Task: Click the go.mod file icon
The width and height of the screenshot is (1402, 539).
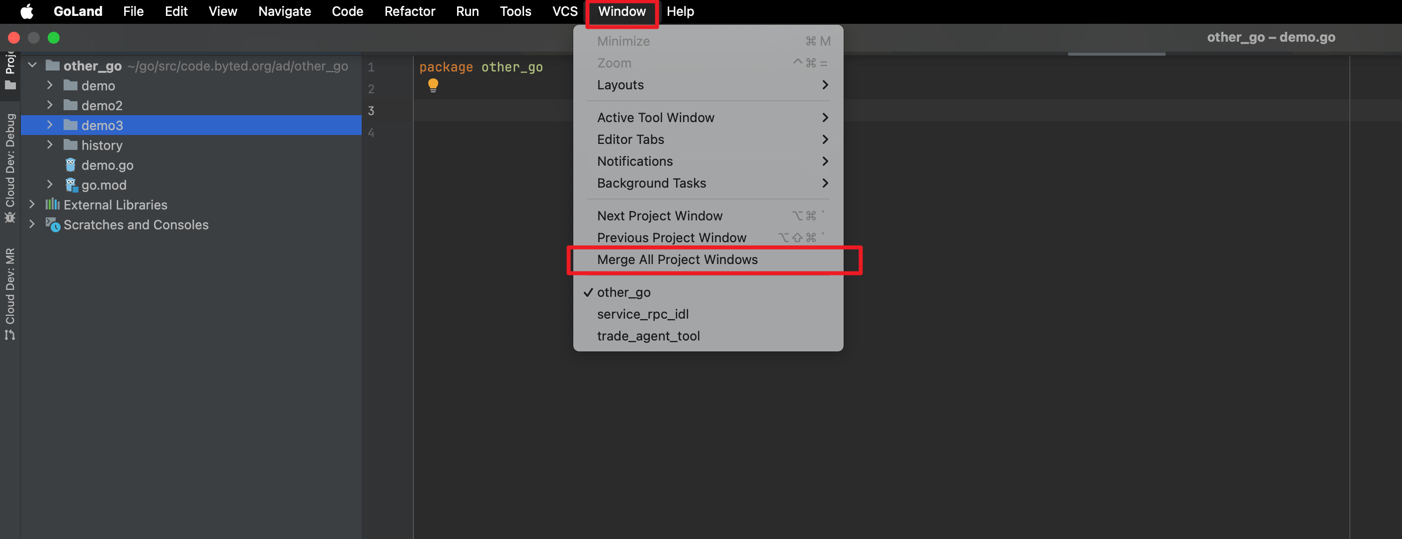Action: [x=71, y=185]
